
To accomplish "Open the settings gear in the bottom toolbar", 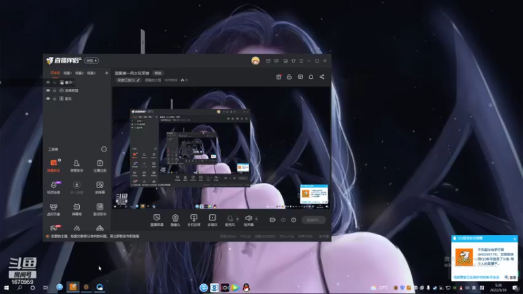I will 294,220.
